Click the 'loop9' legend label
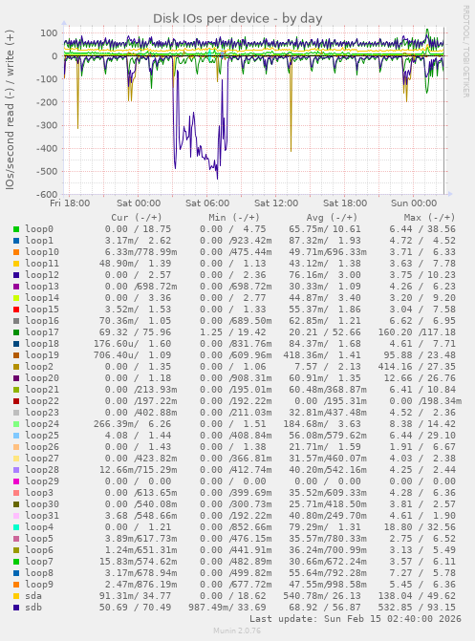The height and width of the screenshot is (641, 475). pos(39,585)
